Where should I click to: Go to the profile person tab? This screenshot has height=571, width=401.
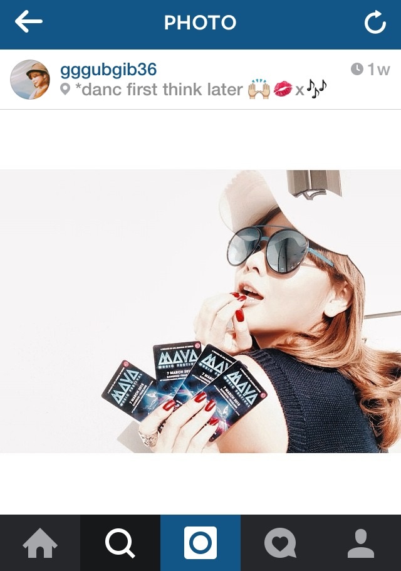(x=361, y=543)
